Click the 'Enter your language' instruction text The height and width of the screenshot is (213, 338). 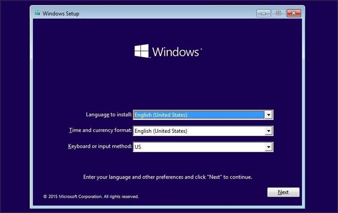pos(168,177)
